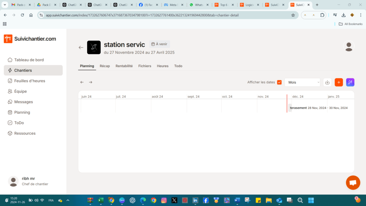Go back using arrow beside station servic
This screenshot has height=206, width=366.
(81, 47)
